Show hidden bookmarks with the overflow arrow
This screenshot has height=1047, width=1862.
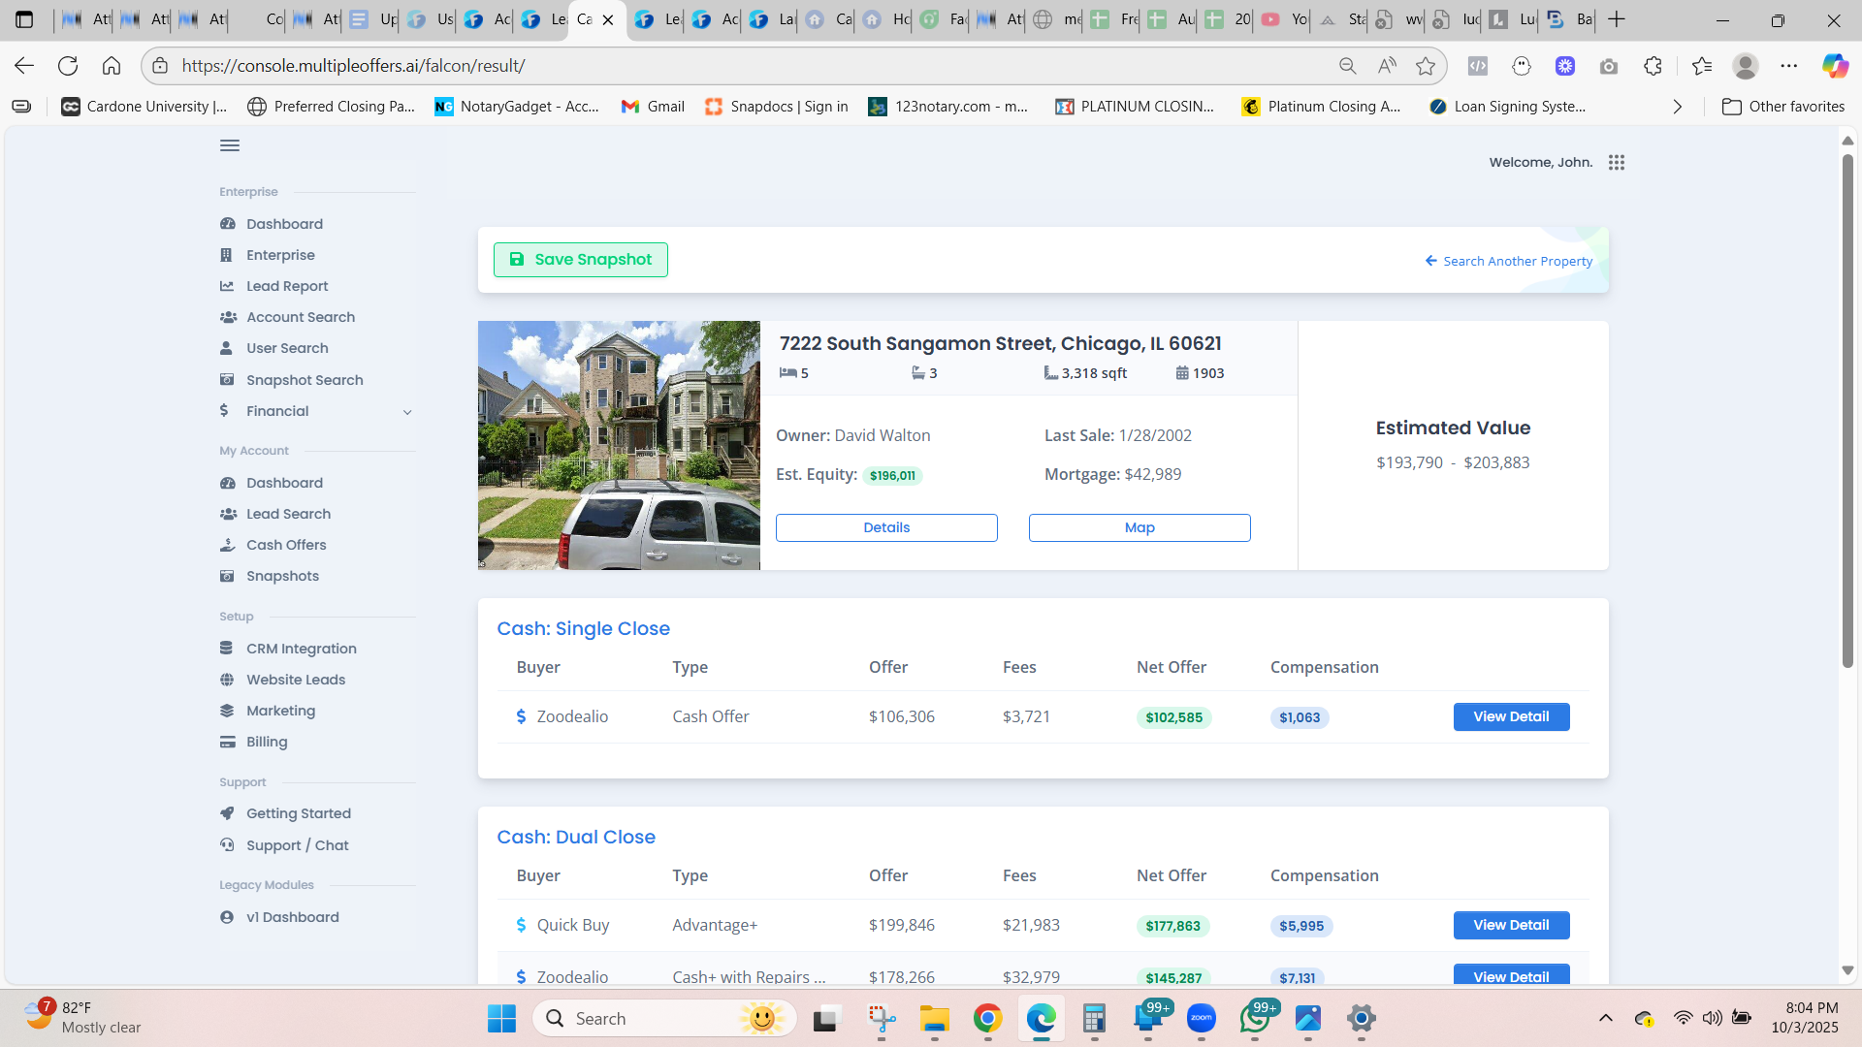1679,107
